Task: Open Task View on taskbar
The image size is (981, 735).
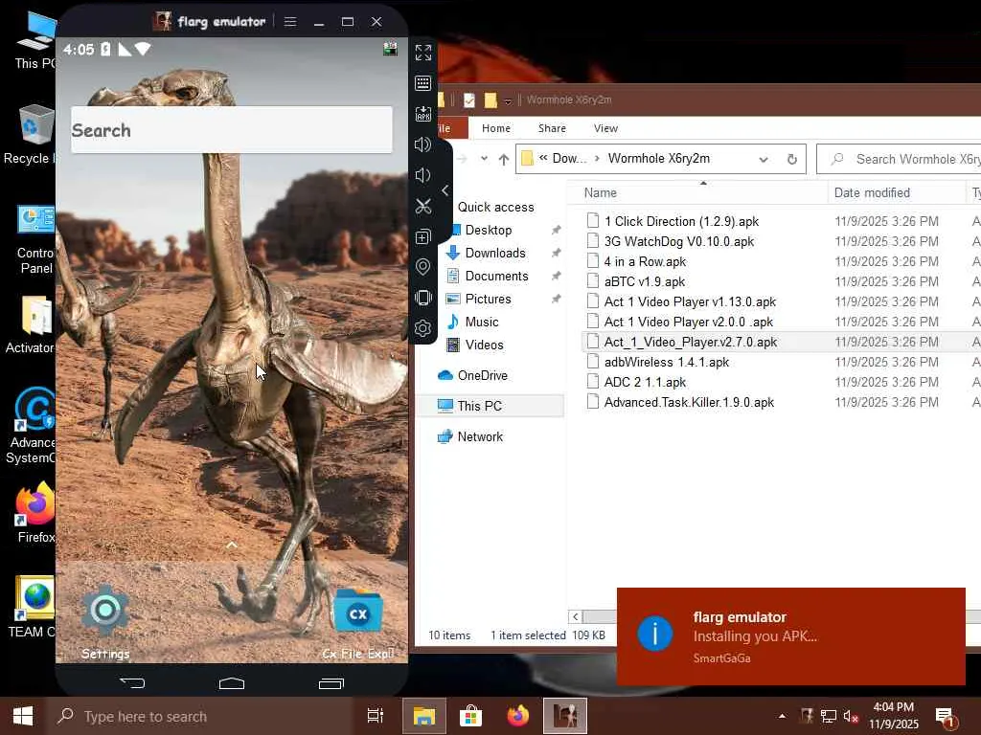Action: coord(376,716)
